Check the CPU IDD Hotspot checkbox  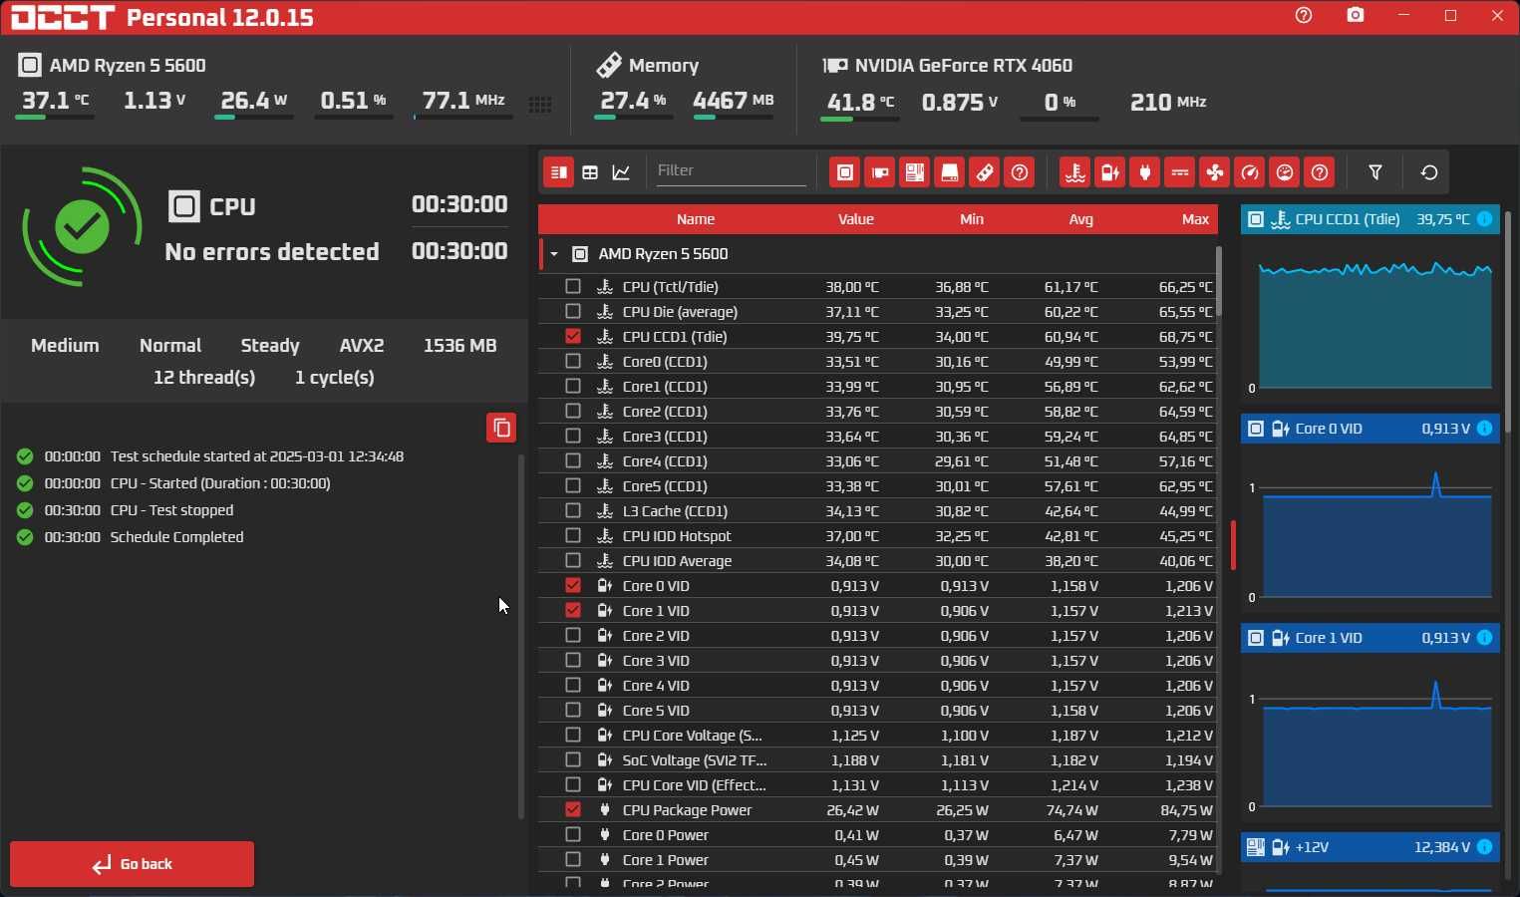pos(573,535)
